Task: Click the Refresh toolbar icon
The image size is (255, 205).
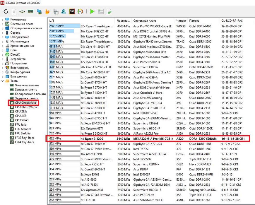Action: click(x=6, y=11)
